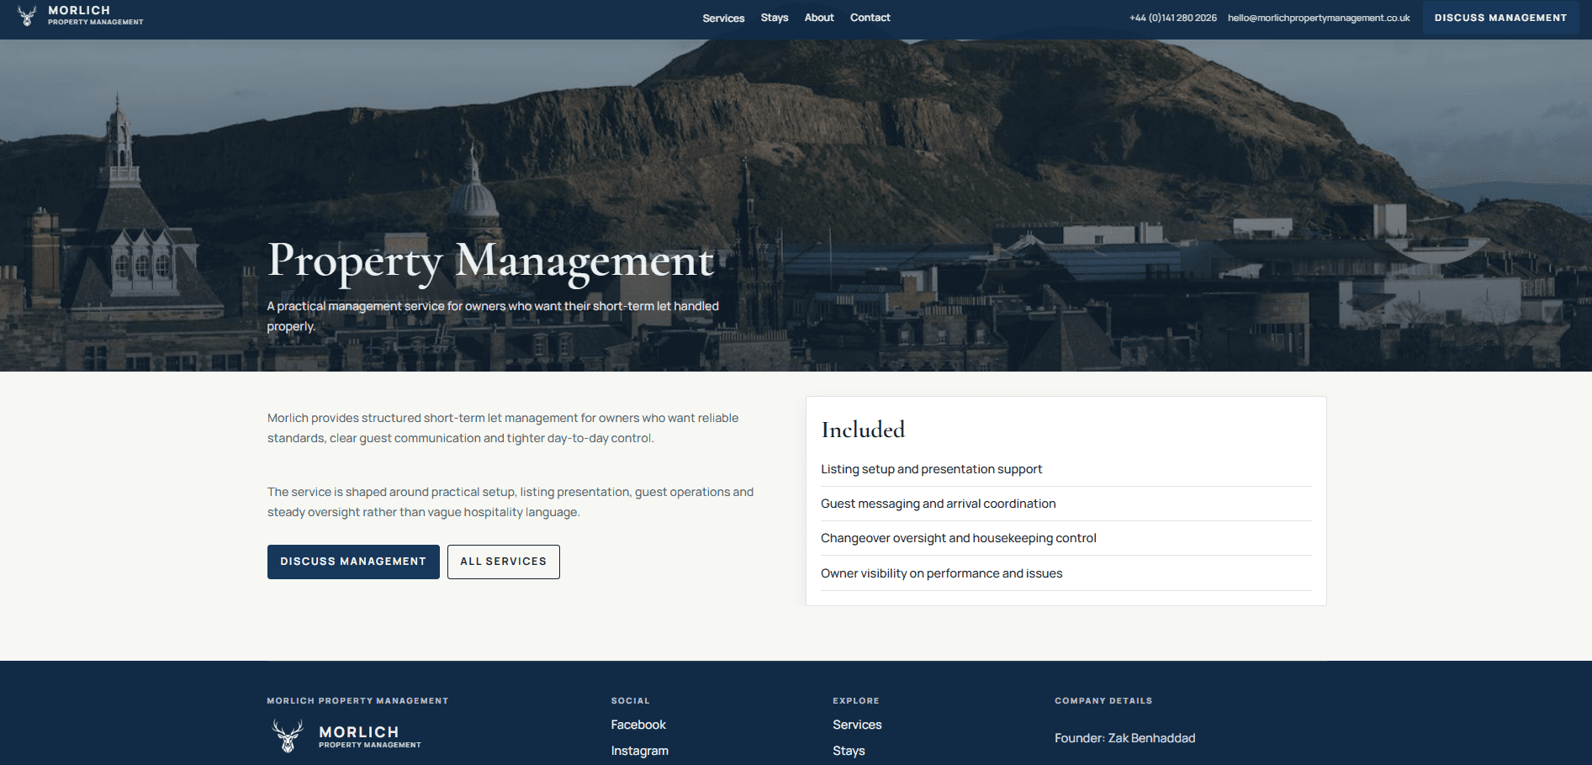Call the phone number +44 (0)141 280 2026
The width and height of the screenshot is (1592, 765).
(x=1172, y=16)
